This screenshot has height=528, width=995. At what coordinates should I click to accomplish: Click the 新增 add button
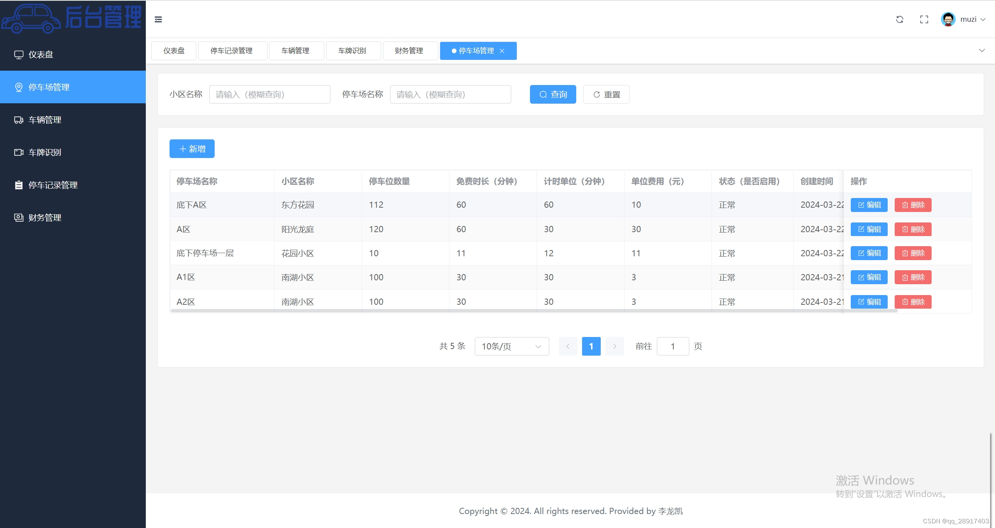click(x=192, y=149)
